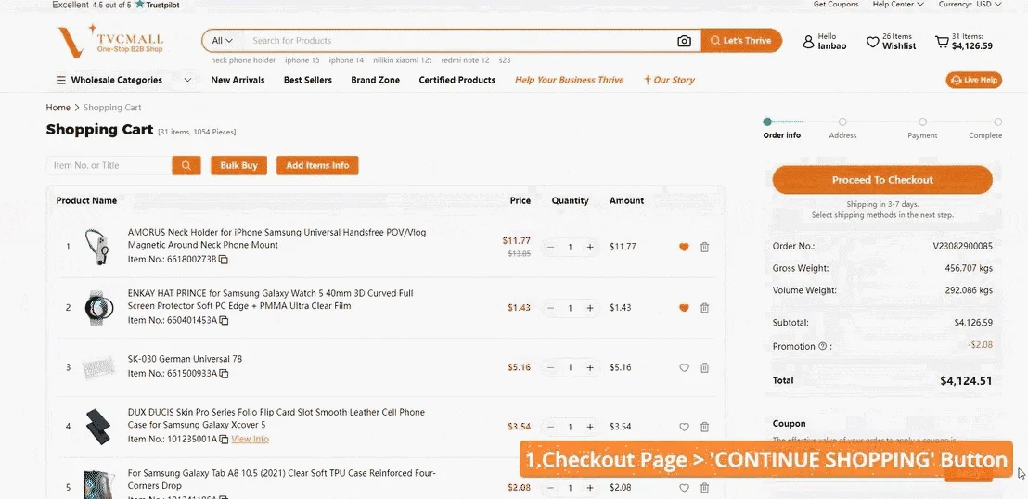This screenshot has width=1028, height=499.
Task: Click the Bulk Buy button
Action: pos(238,165)
